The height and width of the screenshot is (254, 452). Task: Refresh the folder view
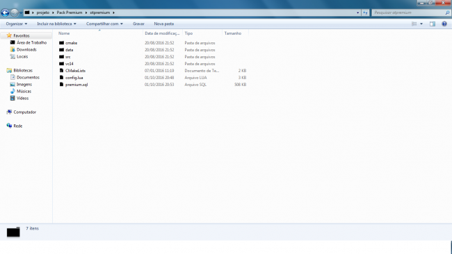click(365, 12)
